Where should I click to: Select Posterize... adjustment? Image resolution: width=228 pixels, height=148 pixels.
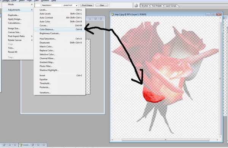point(60,87)
